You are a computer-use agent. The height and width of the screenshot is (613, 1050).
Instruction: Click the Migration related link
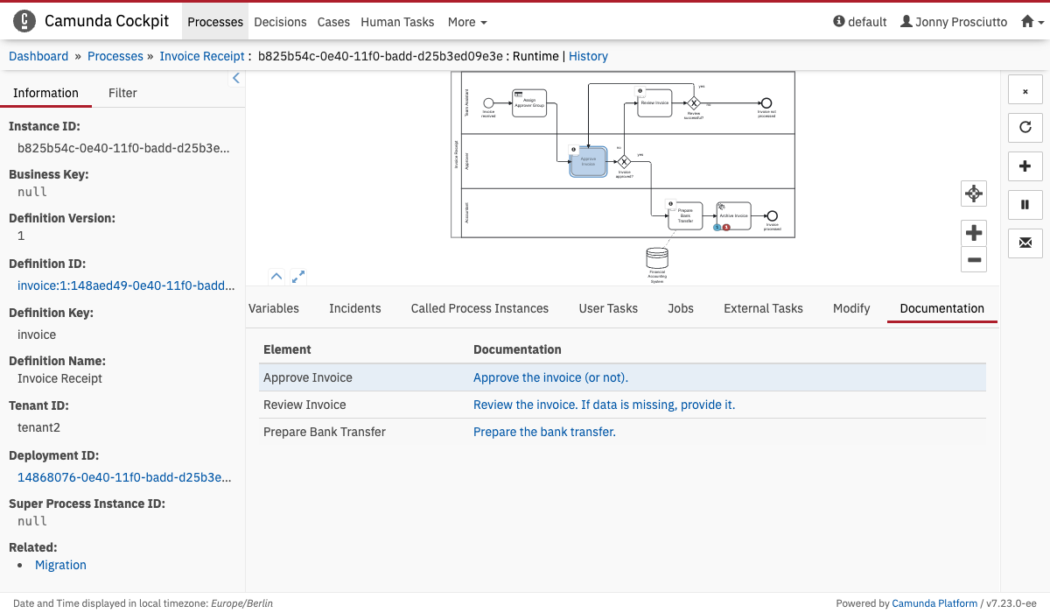[x=60, y=565]
